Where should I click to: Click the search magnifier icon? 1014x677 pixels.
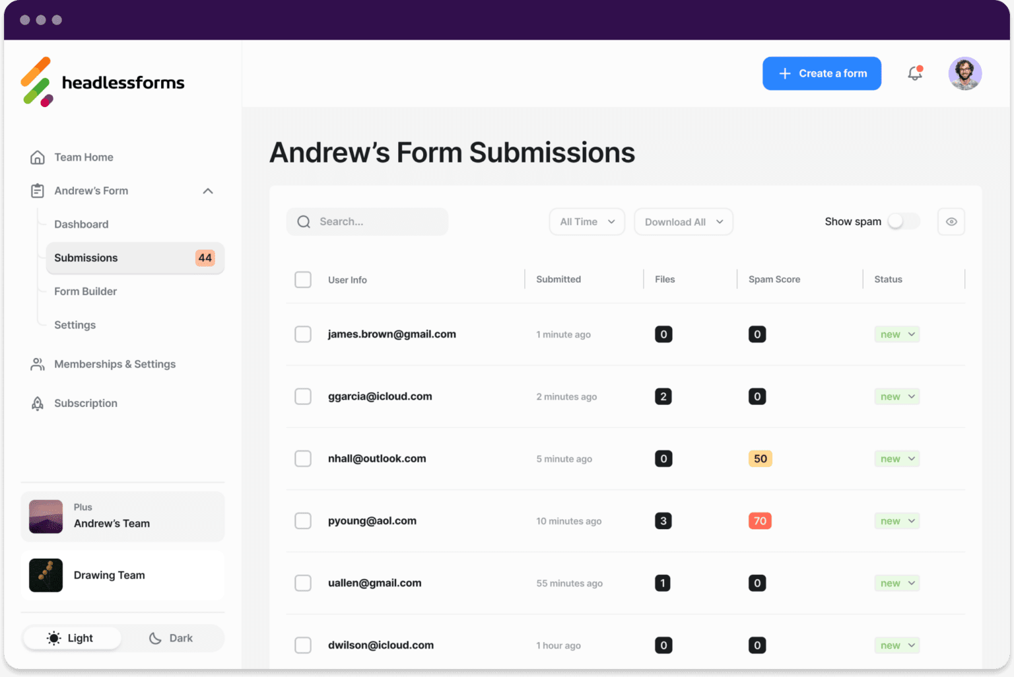point(304,221)
